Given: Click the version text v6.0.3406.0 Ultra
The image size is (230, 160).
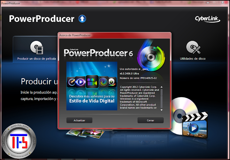Looking at the screenshot, I should 129,74.
